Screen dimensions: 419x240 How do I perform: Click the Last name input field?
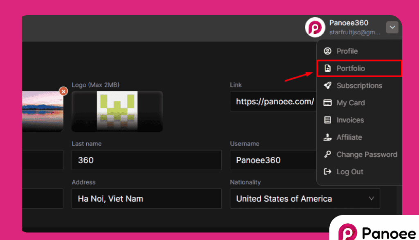click(x=146, y=160)
